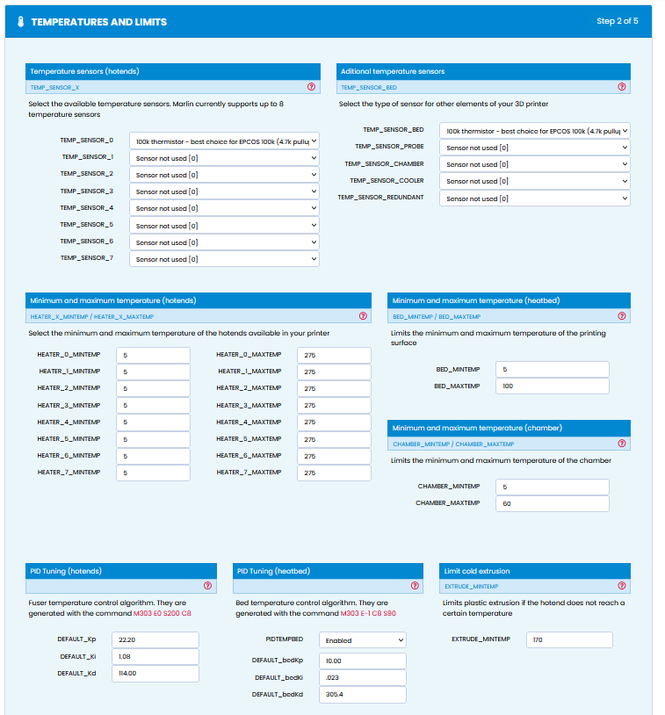Click the HEATER_7_MINTEMP input field
665x715 pixels.
153,473
